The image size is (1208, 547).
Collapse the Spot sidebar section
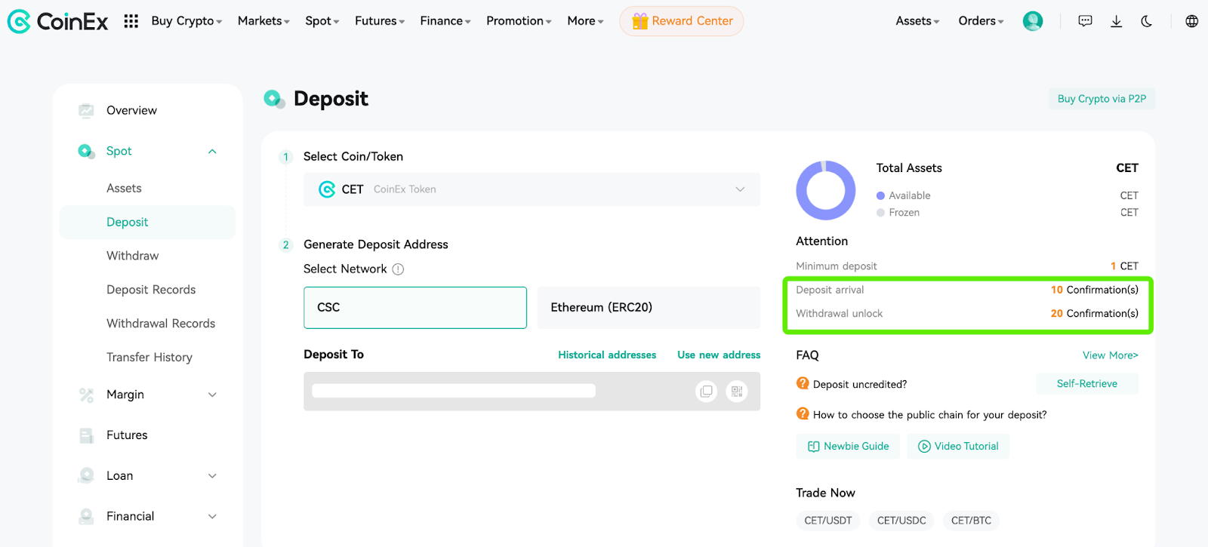[212, 152]
